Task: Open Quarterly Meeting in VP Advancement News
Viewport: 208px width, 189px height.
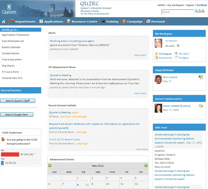Action: [x=60, y=75]
